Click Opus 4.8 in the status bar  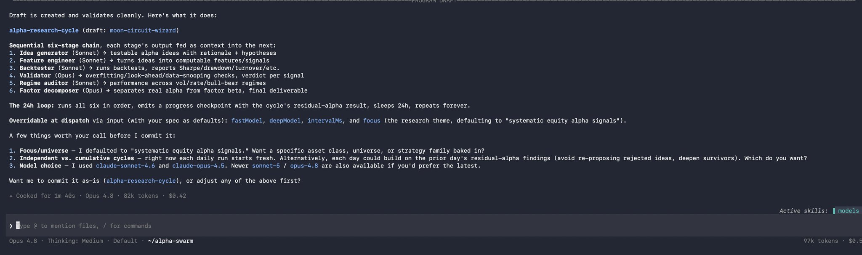pyautogui.click(x=23, y=241)
